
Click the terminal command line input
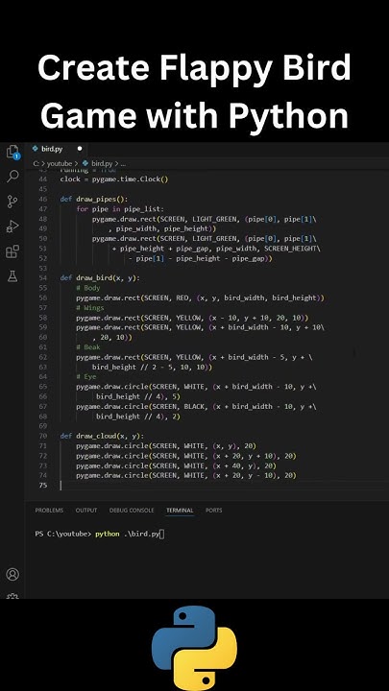coord(99,535)
